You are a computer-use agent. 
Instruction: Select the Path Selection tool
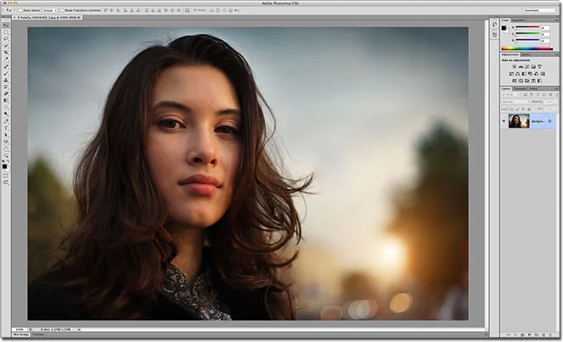[x=6, y=135]
